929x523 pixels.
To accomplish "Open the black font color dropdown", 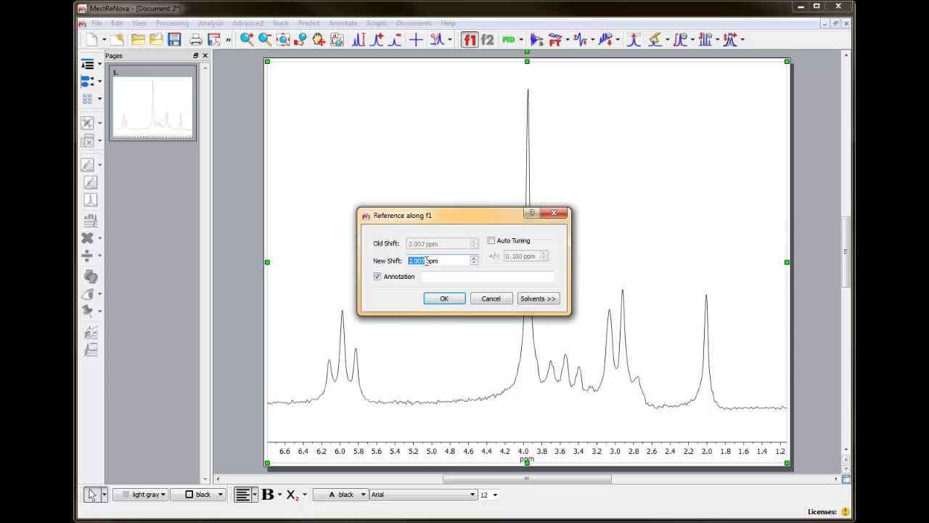I will point(340,495).
